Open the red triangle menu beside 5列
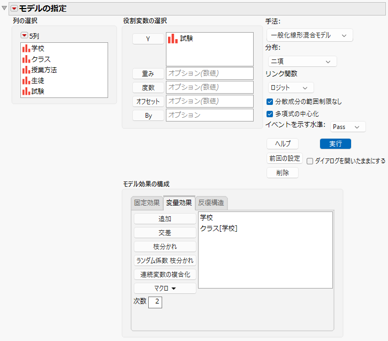The width and height of the screenshot is (388, 341). (x=24, y=36)
